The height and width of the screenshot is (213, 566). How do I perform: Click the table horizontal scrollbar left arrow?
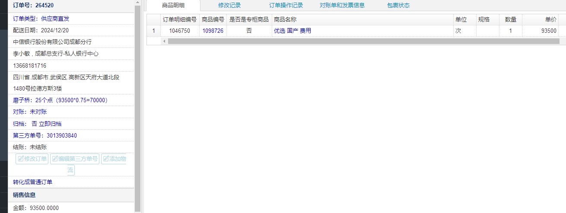pos(164,41)
